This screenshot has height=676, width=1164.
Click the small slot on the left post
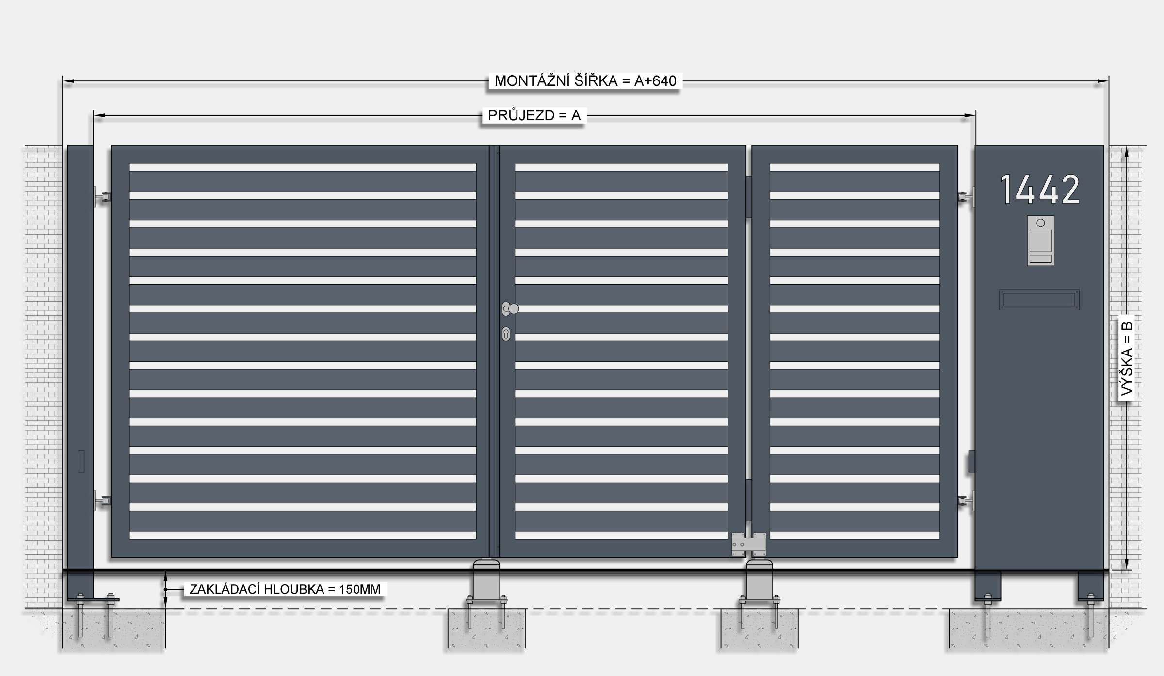81,461
